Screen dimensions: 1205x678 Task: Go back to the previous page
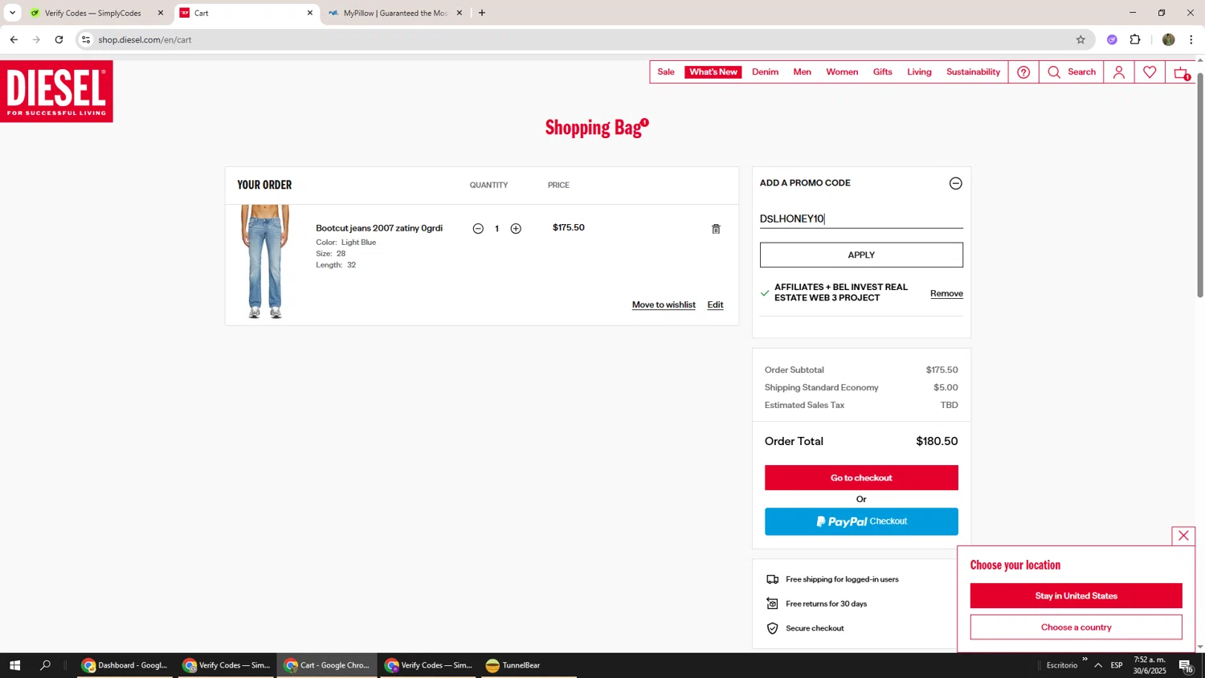click(x=14, y=39)
